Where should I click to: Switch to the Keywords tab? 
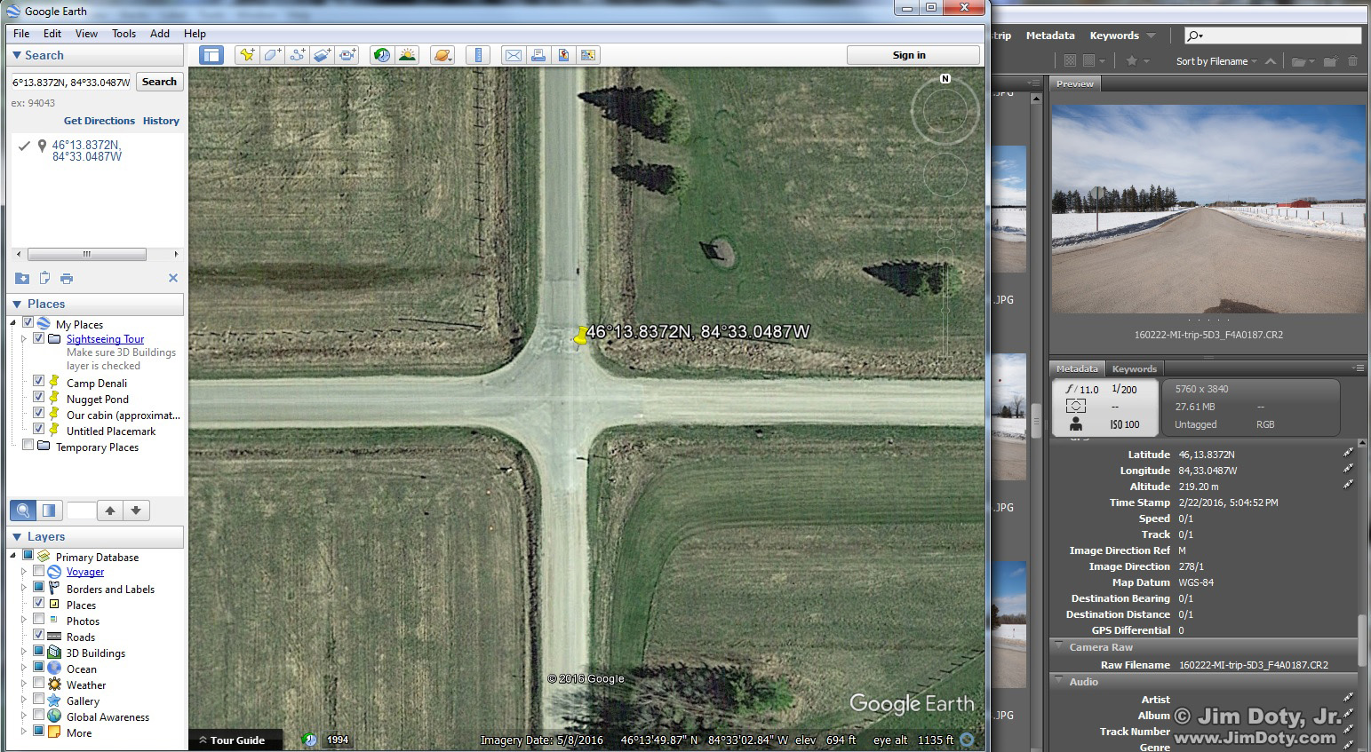[1134, 368]
